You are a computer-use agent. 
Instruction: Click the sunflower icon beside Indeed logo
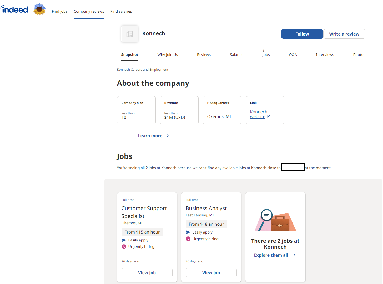pos(39,9)
